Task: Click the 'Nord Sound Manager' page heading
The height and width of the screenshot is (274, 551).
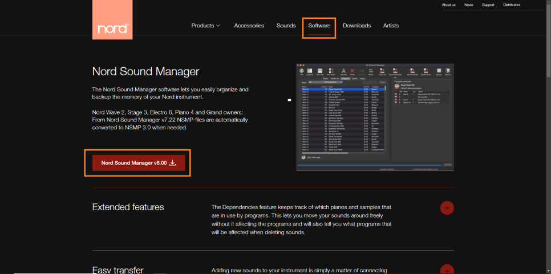Action: tap(145, 72)
